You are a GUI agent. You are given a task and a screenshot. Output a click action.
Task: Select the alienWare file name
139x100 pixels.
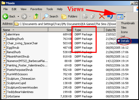[x=13, y=34]
